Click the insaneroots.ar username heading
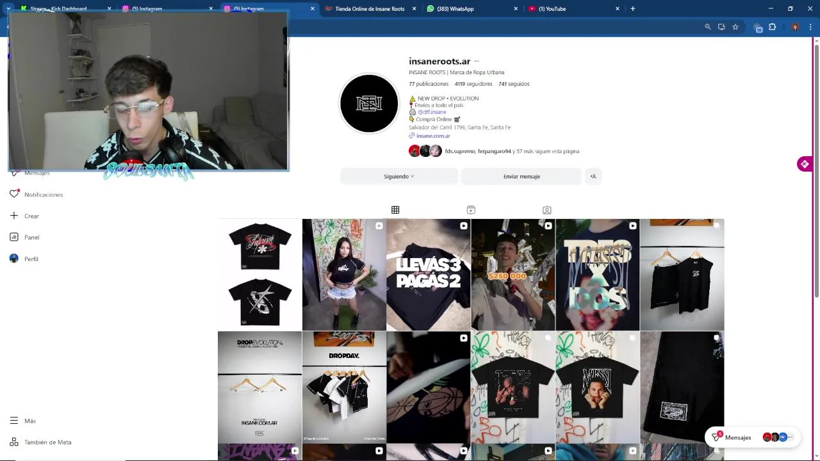The image size is (820, 461). click(439, 61)
